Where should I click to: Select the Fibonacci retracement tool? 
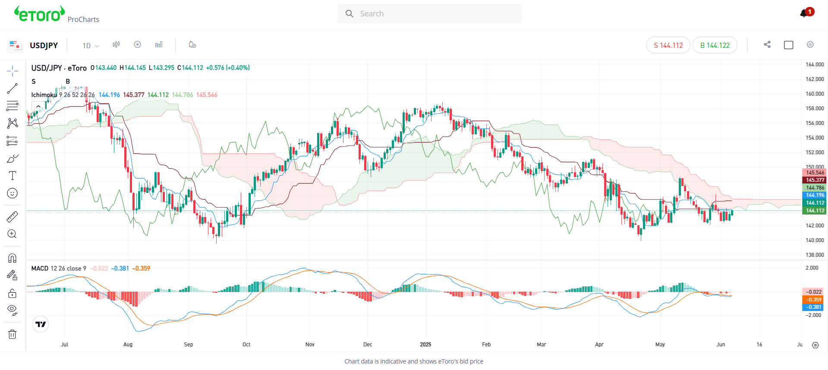point(13,106)
